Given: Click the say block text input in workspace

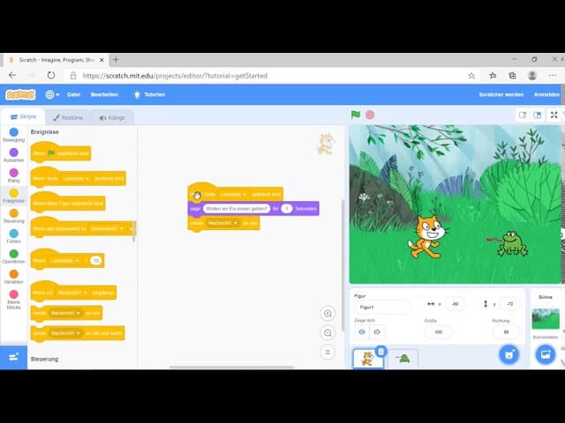Looking at the screenshot, I should (x=237, y=209).
